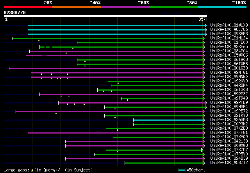Viewport: 250px width, 173px height.
Task: Select the UniRef100_A9NTG1 label
Action: 229,72
